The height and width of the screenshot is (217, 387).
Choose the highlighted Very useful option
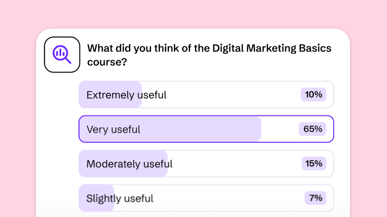206,129
